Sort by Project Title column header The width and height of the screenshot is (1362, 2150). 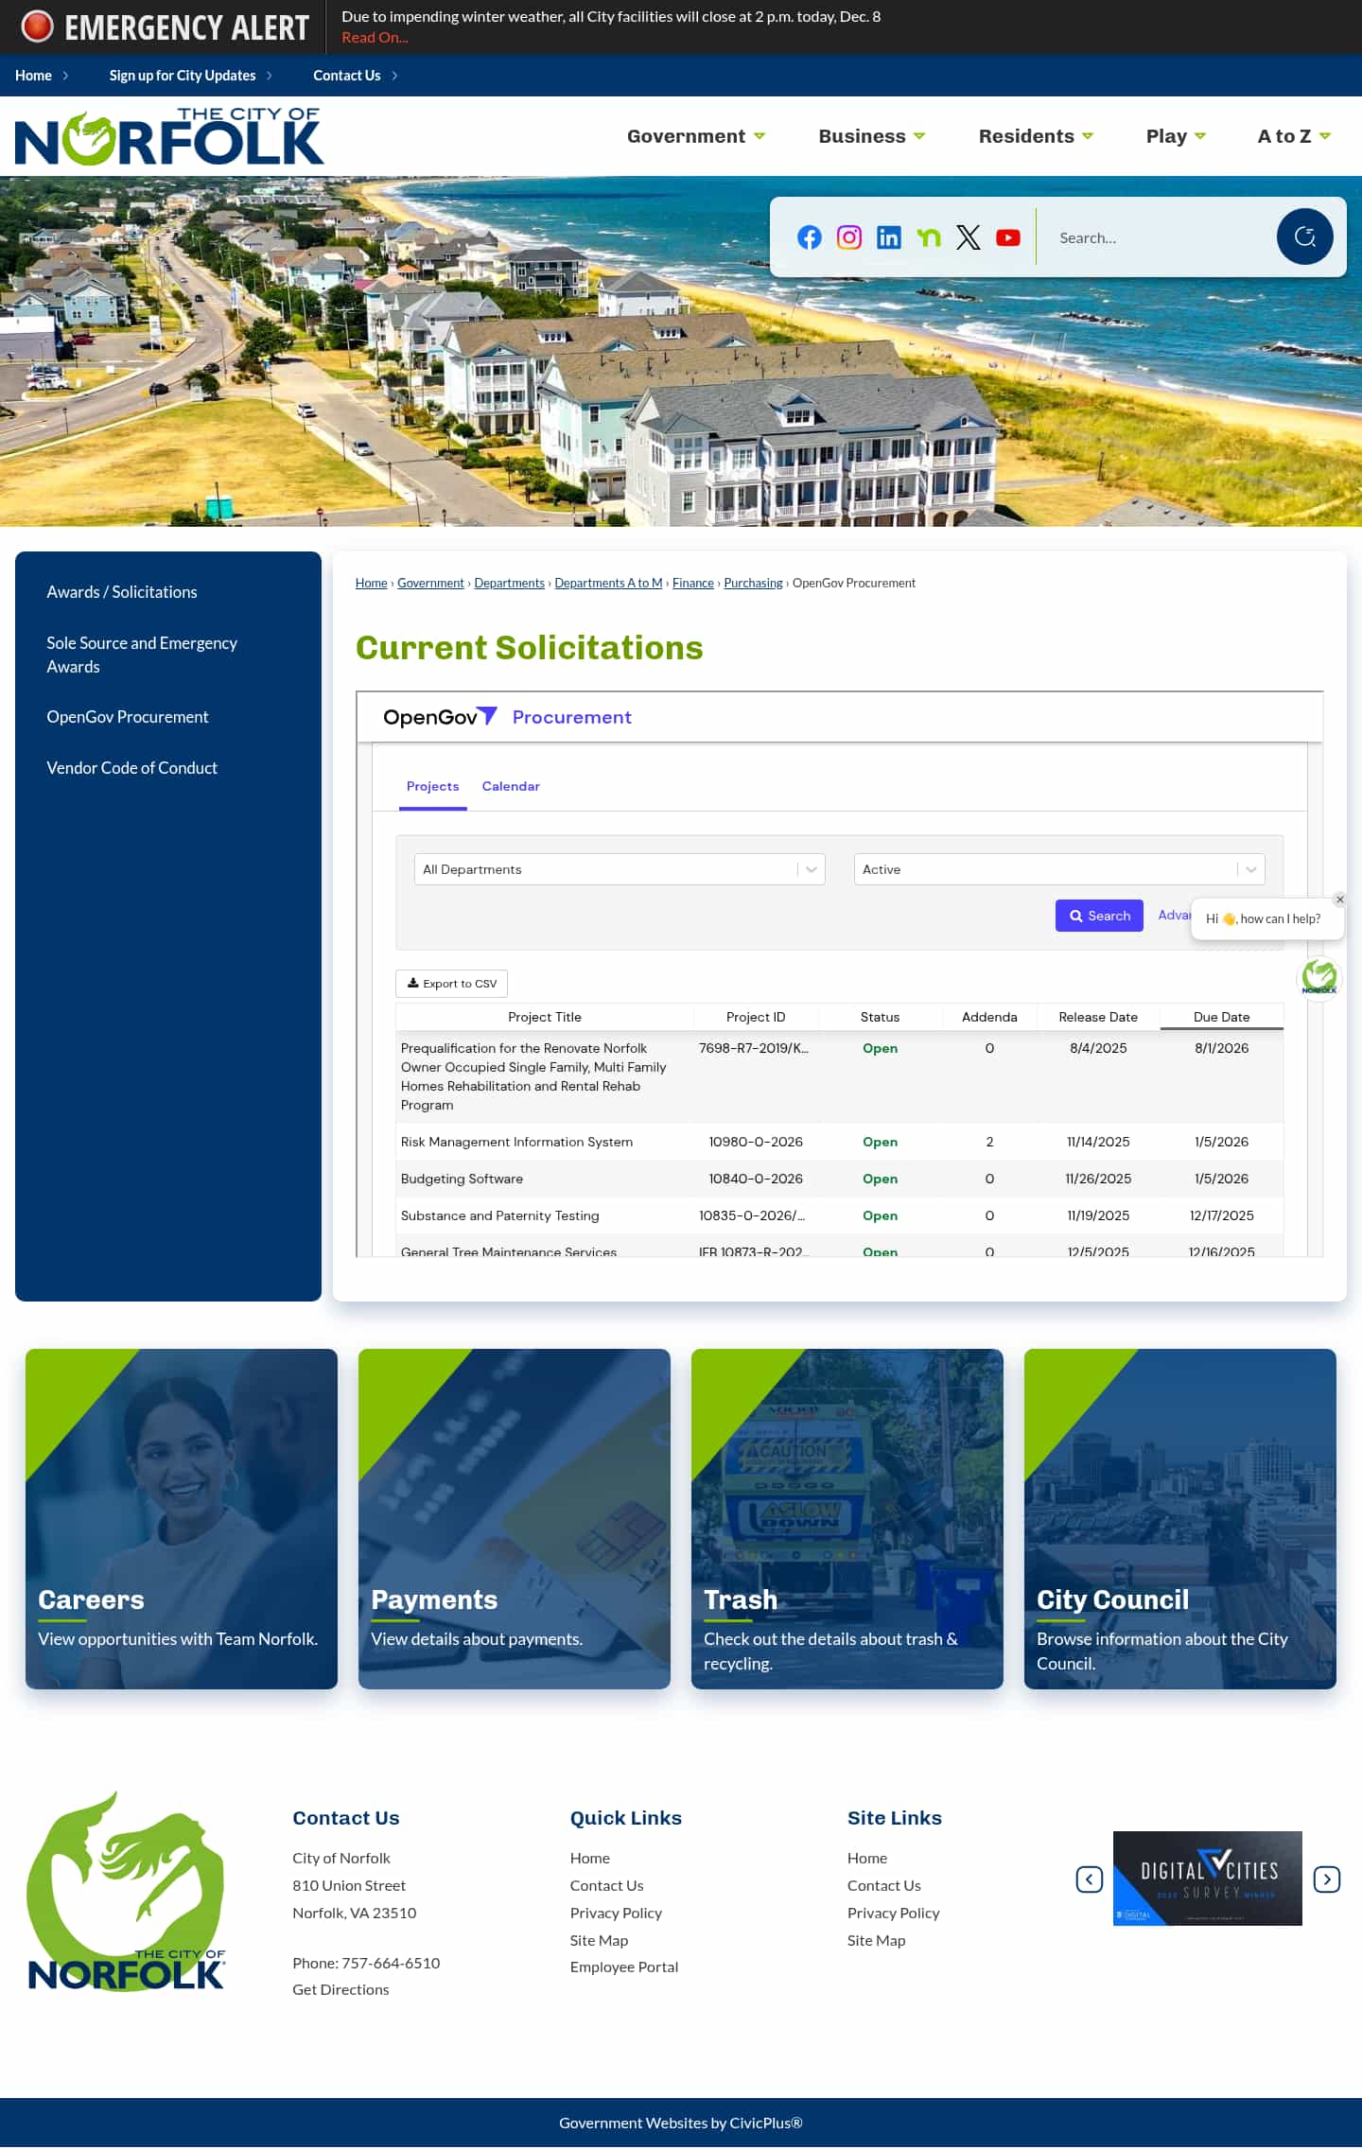(545, 1017)
